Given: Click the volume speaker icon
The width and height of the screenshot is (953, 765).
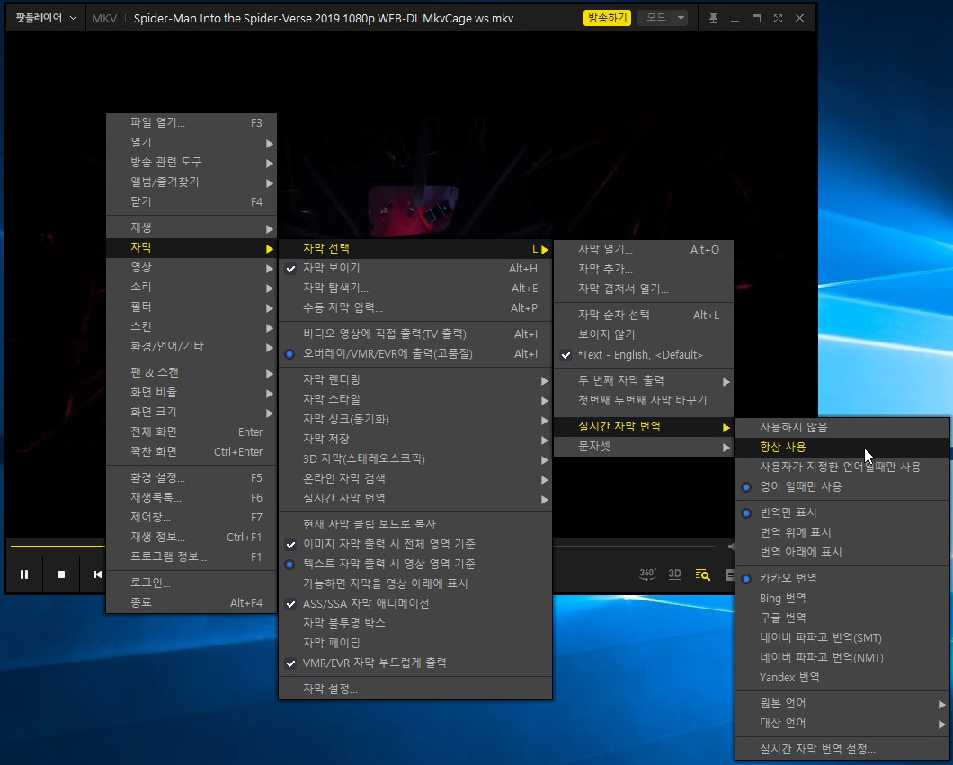Looking at the screenshot, I should point(731,547).
